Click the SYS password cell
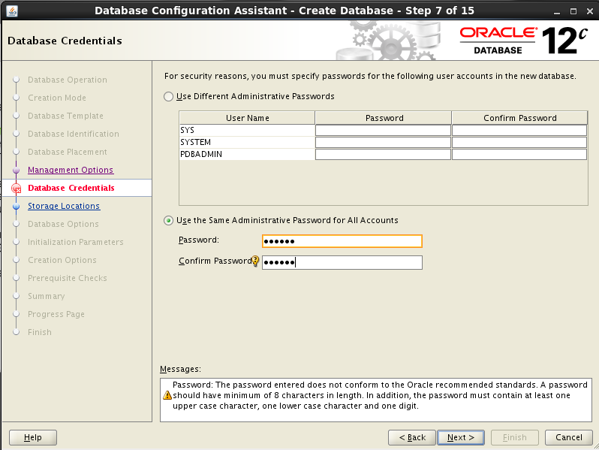 pos(383,131)
